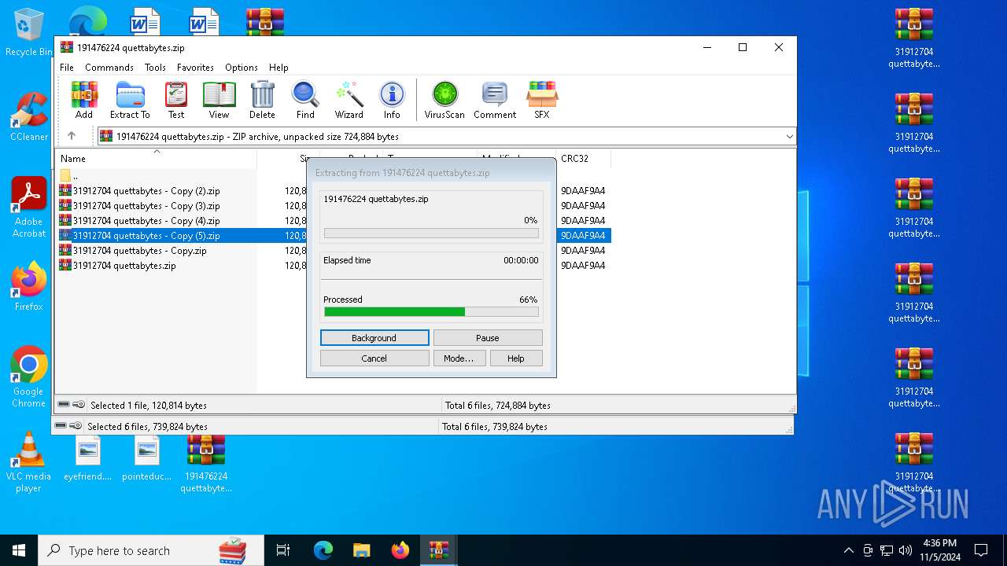Open the Find magnifier tool
Viewport: 1007px width, 566px height.
pos(305,100)
